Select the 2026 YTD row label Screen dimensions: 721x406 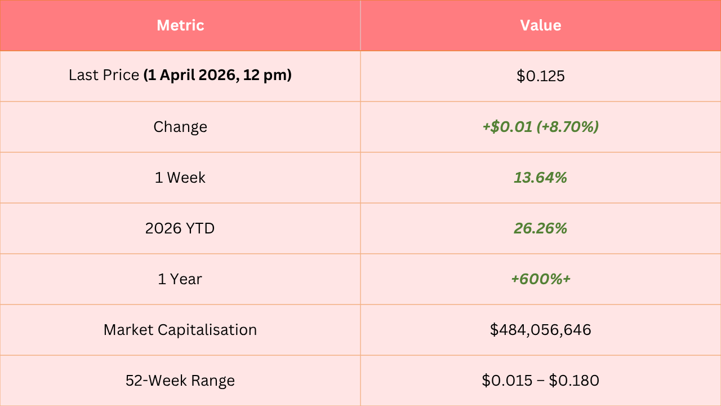(180, 228)
